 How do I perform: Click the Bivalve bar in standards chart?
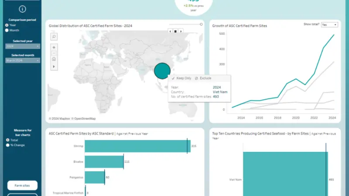tap(104, 162)
